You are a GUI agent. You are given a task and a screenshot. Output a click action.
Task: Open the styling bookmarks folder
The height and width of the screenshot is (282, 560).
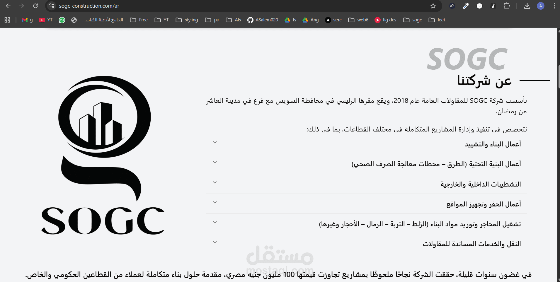(187, 20)
